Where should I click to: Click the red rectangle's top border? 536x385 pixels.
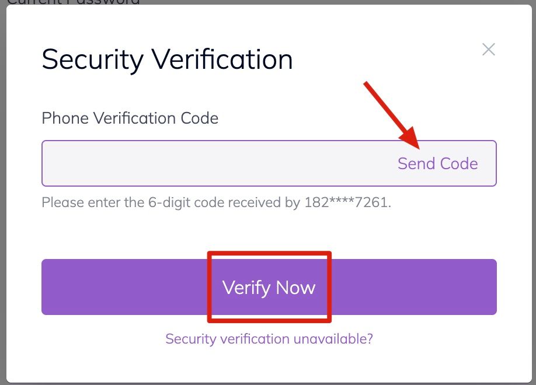click(x=269, y=253)
